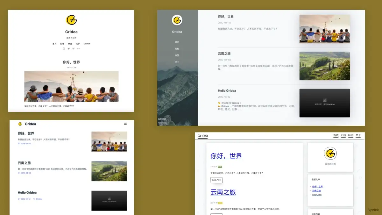The width and height of the screenshot is (382, 215).
Task: Click the Github link in the centered theme menu
Action: [x=87, y=44]
